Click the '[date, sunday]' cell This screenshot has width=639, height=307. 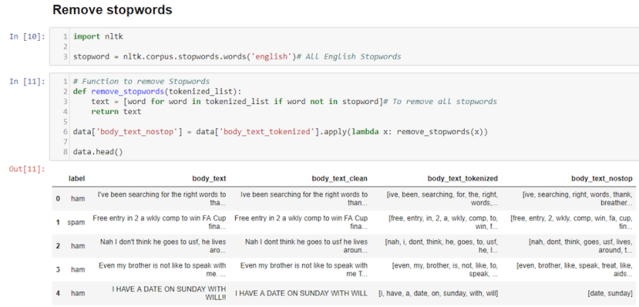coord(610,293)
